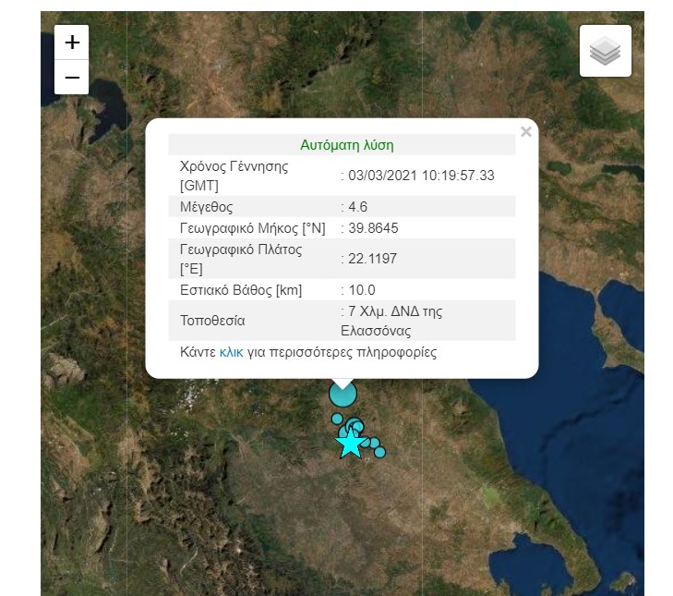Click the cyan star epicenter marker
The height and width of the screenshot is (596, 673).
click(x=350, y=444)
